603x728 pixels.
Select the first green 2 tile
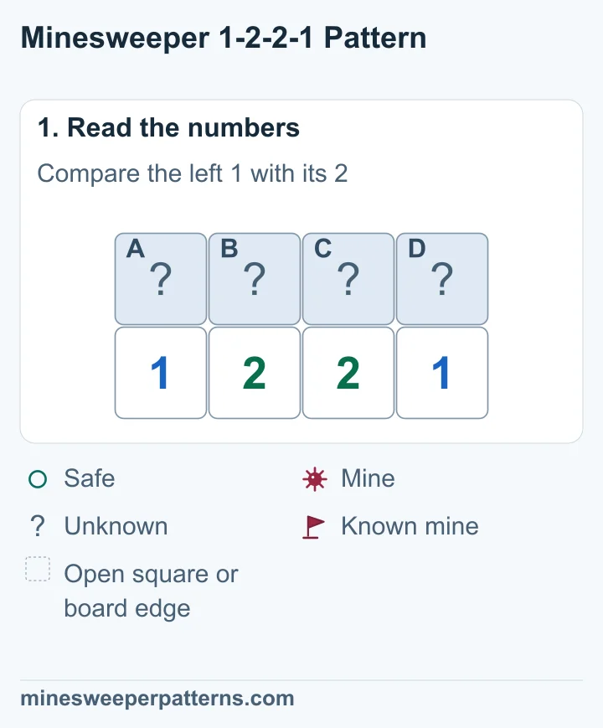pos(255,373)
